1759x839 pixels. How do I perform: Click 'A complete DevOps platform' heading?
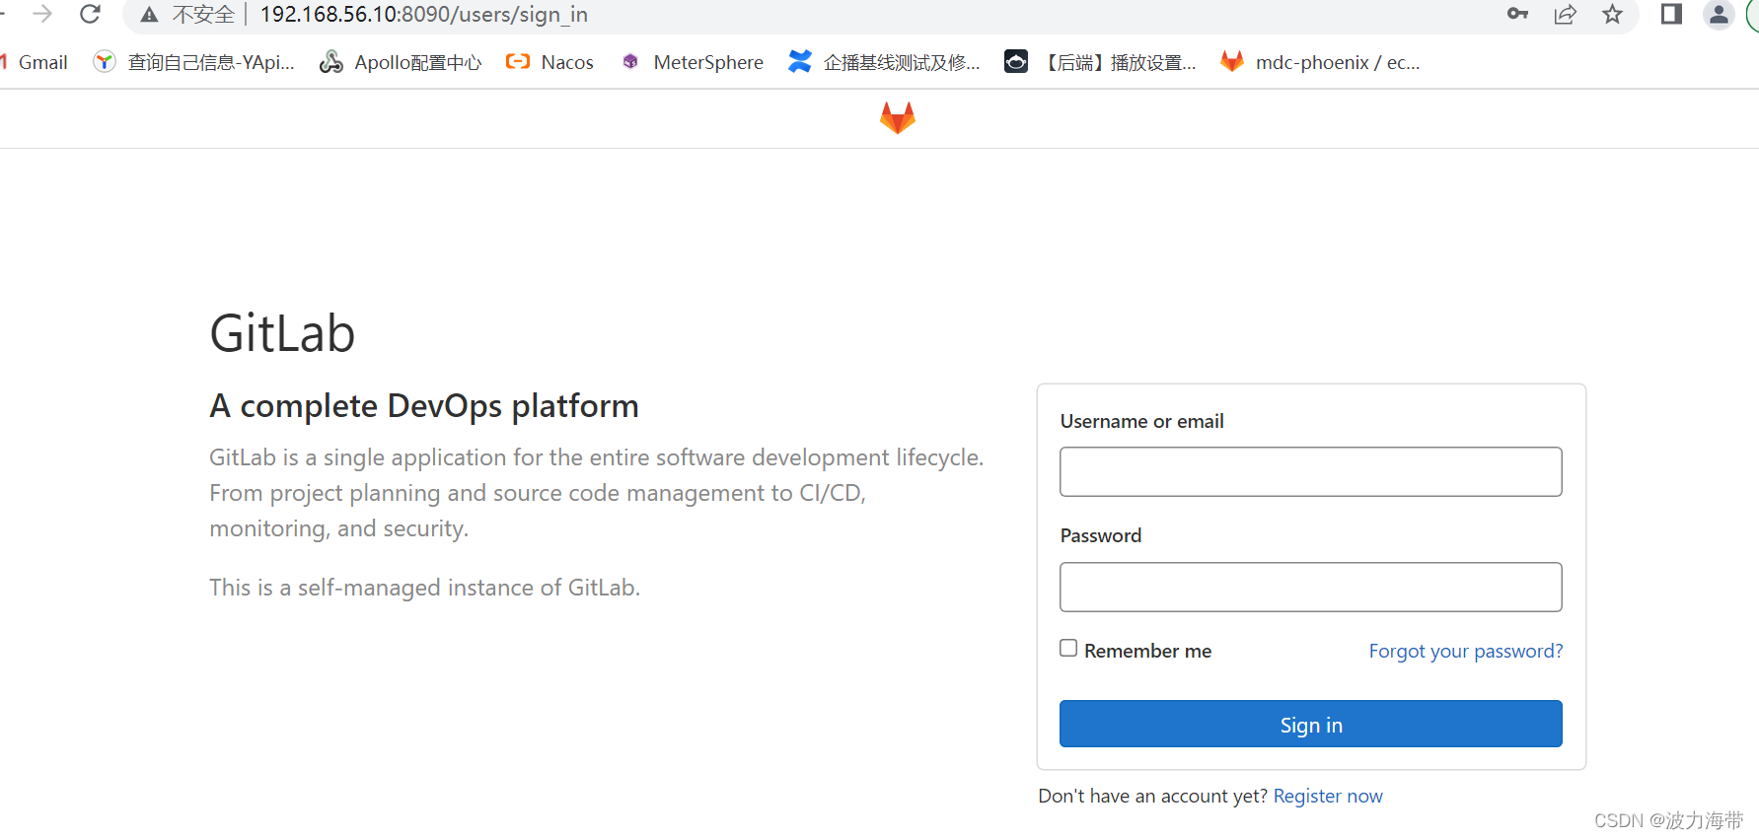click(x=424, y=405)
